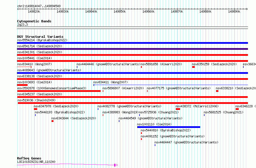Image resolution: width=256 pixels, height=168 pixels.
Task: Open nsv4077175 gnomAD variant label
Action: click(x=179, y=88)
